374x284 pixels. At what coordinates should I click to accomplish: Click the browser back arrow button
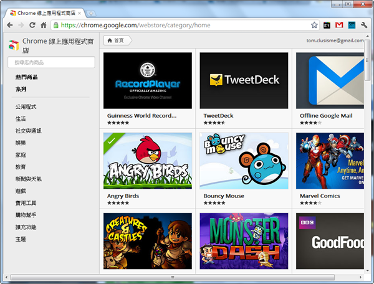point(9,26)
